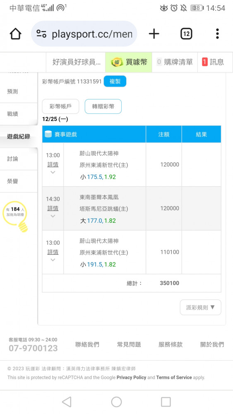Image resolution: width=233 pixels, height=414 pixels.
Task: Select the bet text 小175.5,1.92
Action: (x=98, y=177)
